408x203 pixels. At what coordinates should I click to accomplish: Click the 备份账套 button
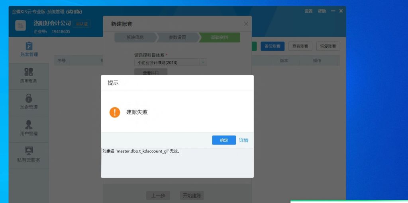tap(273, 46)
